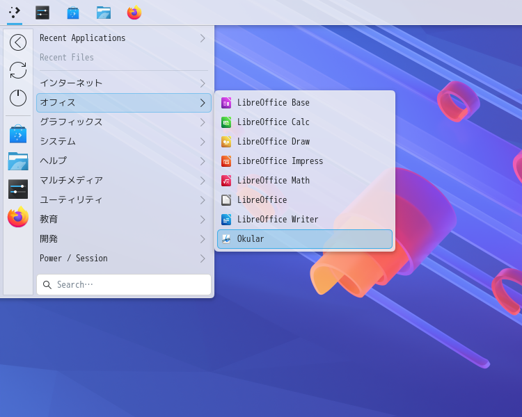
Task: Select the マルチメディア menu category
Action: 71,181
